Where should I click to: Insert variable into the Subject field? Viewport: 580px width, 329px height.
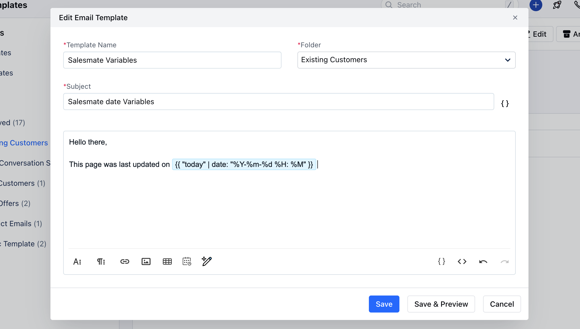[x=505, y=104]
